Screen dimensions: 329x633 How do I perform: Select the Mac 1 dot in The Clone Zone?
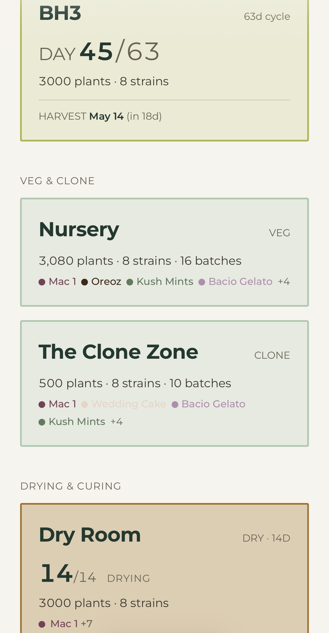pos(42,404)
